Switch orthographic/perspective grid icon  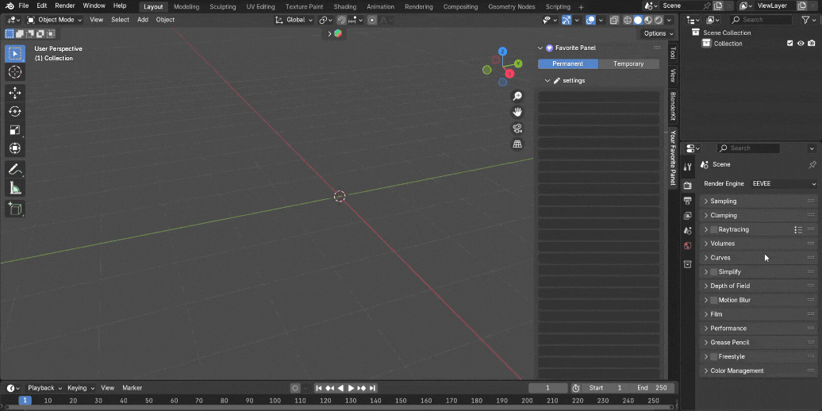click(x=517, y=144)
